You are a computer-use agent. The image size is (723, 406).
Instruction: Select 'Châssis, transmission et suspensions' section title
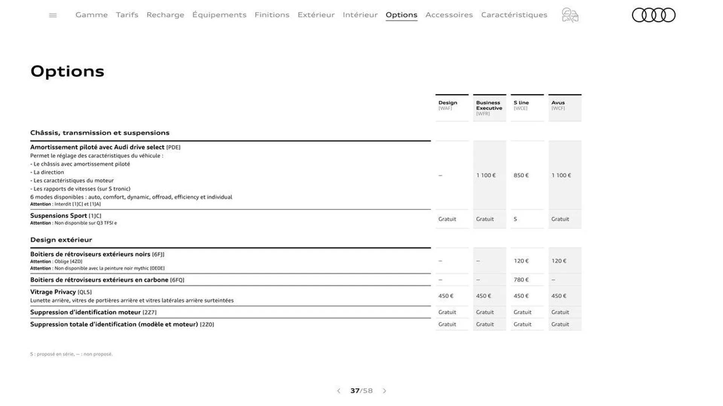point(100,133)
